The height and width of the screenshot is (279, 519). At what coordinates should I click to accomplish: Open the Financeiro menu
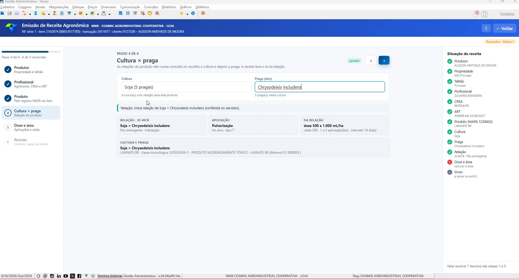[x=108, y=7]
